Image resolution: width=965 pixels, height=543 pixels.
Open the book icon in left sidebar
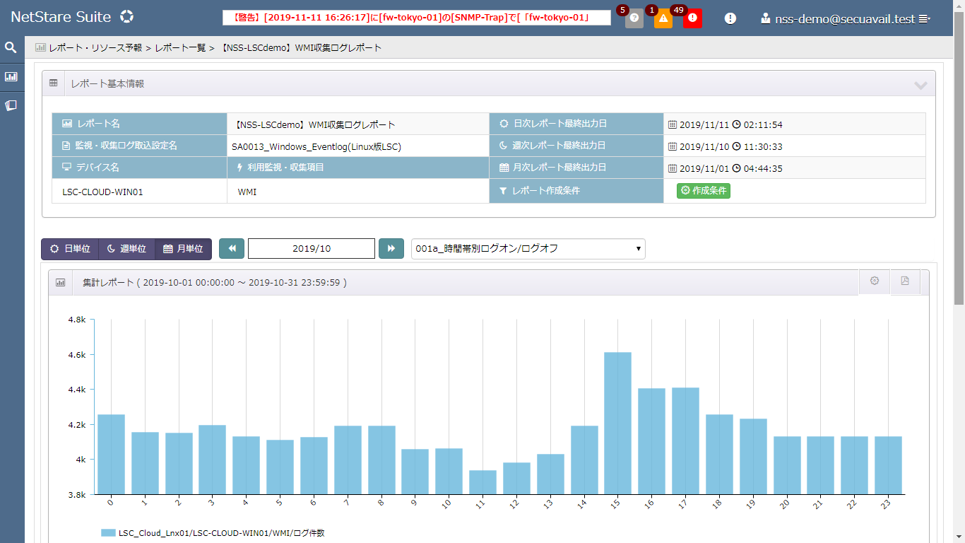11,105
